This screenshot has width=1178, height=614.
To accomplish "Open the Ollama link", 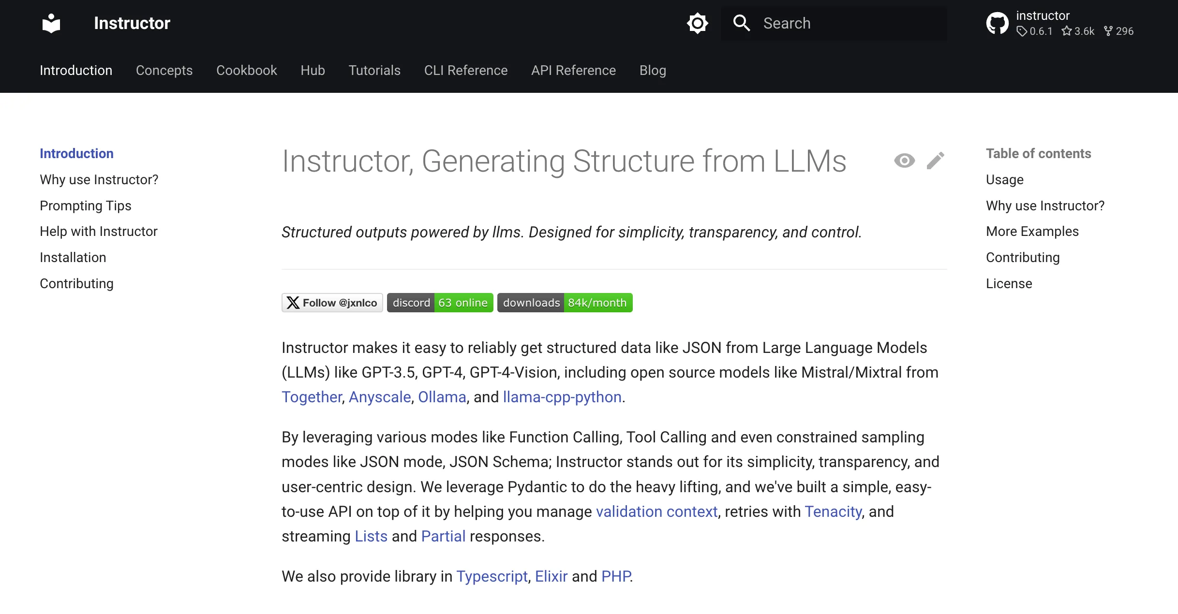I will tap(442, 397).
